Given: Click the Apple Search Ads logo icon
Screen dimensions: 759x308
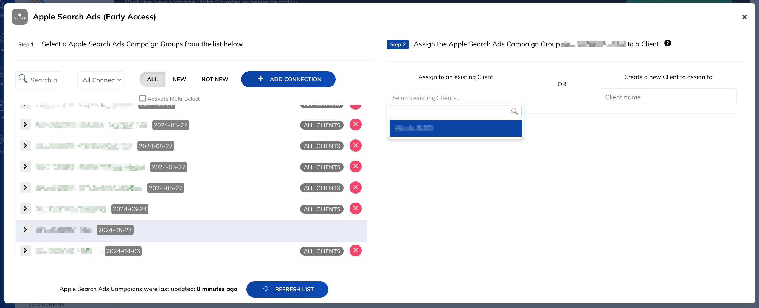Looking at the screenshot, I should pyautogui.click(x=20, y=16).
